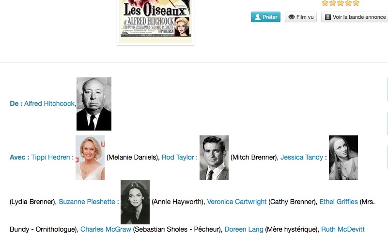The width and height of the screenshot is (388, 235).
Task: Open Charles McGraw link
Action: [106, 229]
